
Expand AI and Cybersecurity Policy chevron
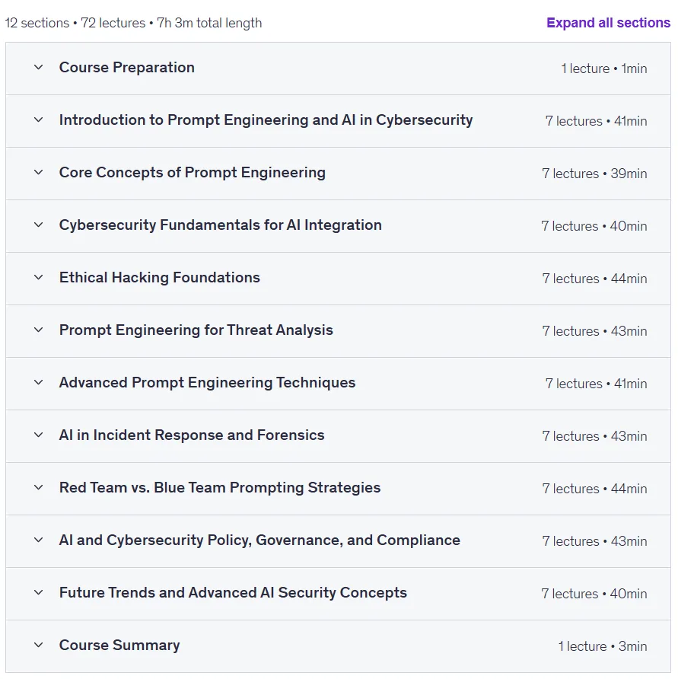point(39,540)
